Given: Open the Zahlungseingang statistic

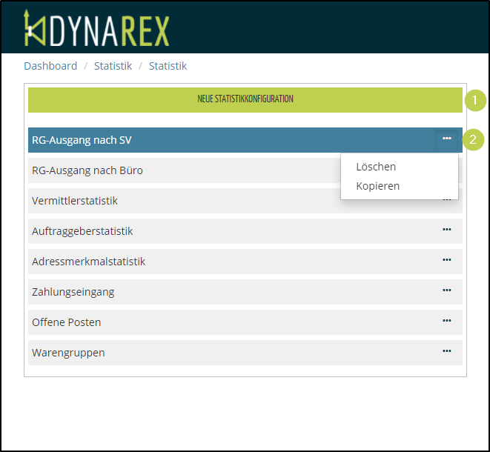Looking at the screenshot, I should point(73,292).
